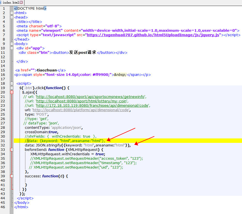Click 'contentType' on line 28
The image size is (242, 214).
coord(37,128)
